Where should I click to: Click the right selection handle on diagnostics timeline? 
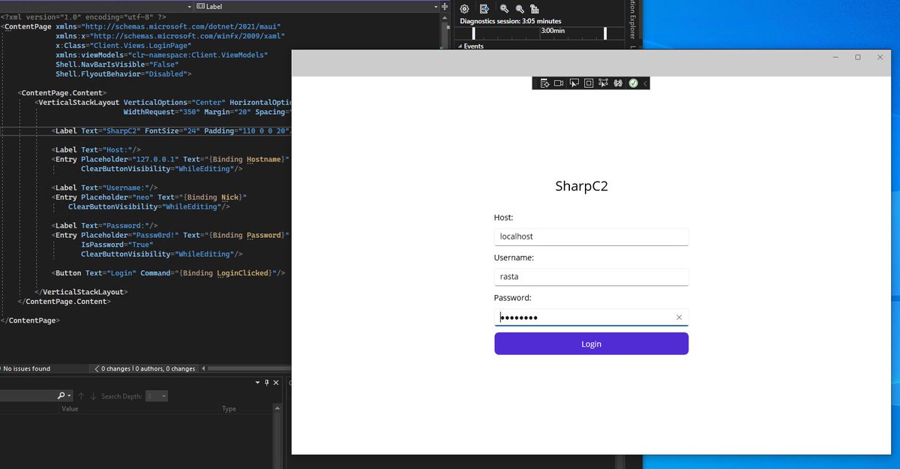point(604,33)
